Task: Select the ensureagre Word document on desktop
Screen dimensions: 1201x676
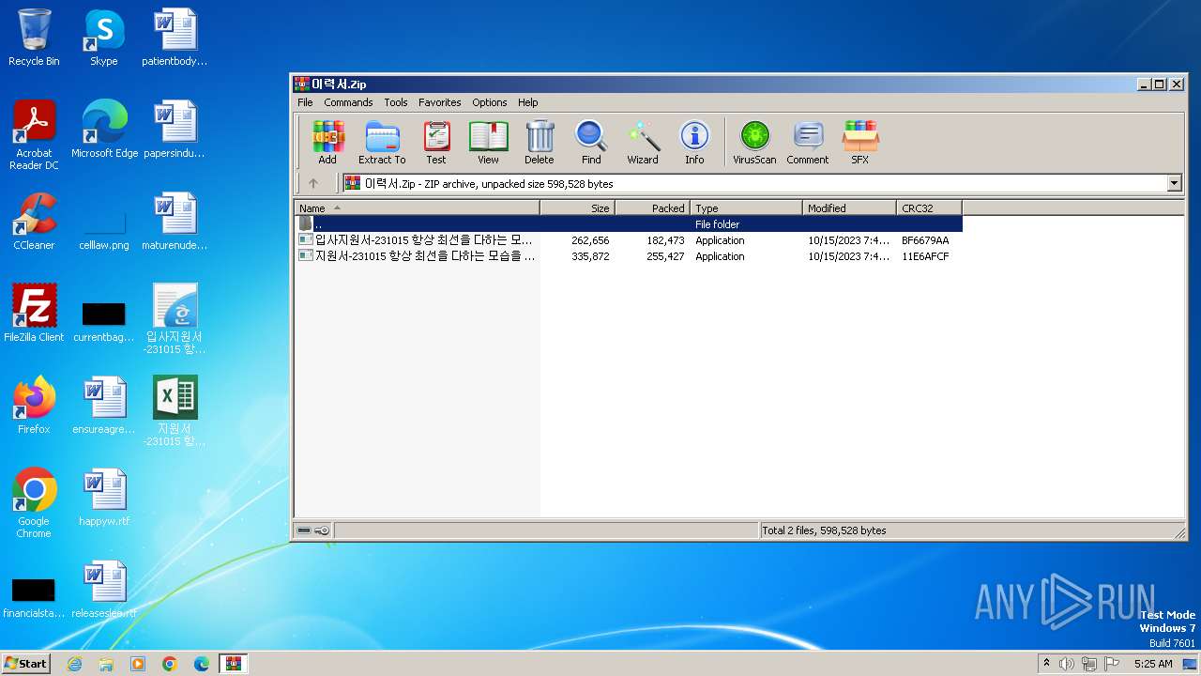Action: 104,406
